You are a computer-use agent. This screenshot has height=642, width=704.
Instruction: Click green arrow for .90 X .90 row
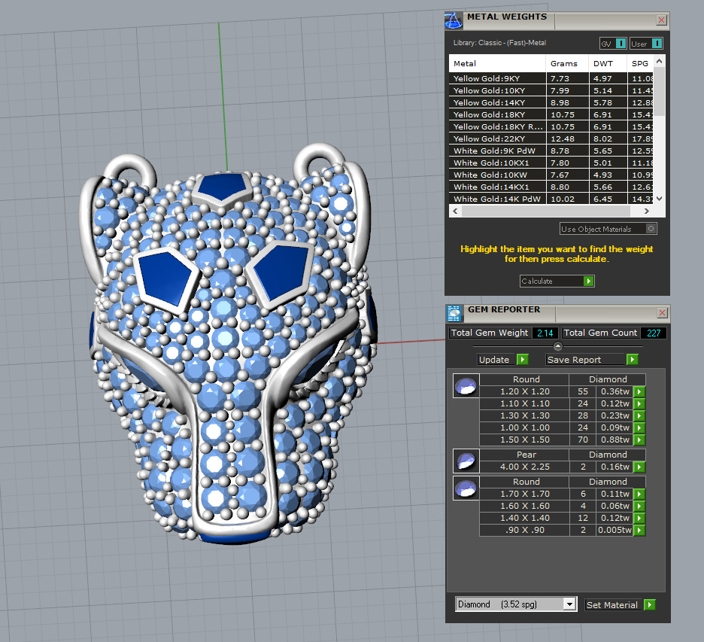click(639, 530)
